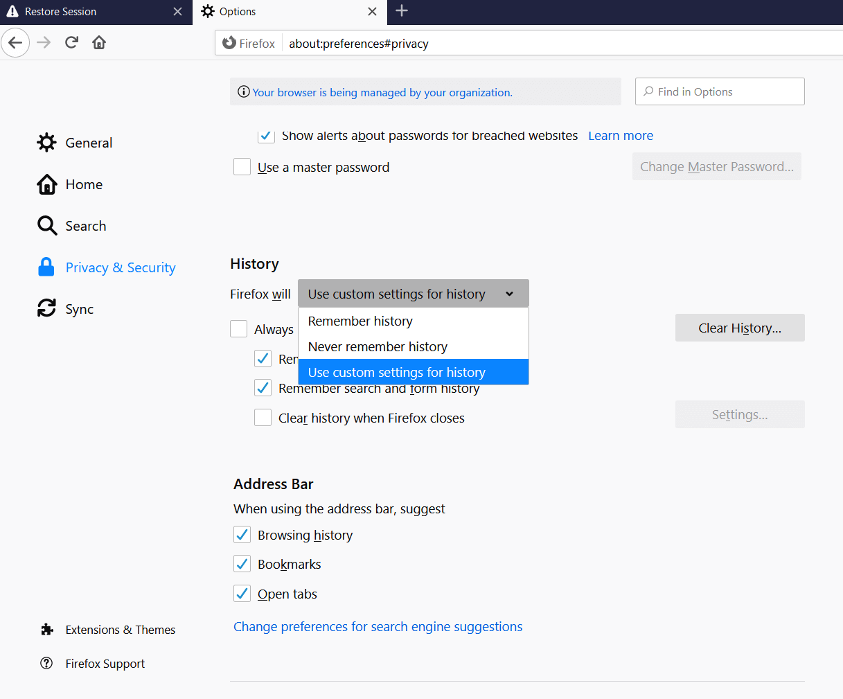This screenshot has width=843, height=699.
Task: Click the gear icon on Options tab
Action: 208,12
